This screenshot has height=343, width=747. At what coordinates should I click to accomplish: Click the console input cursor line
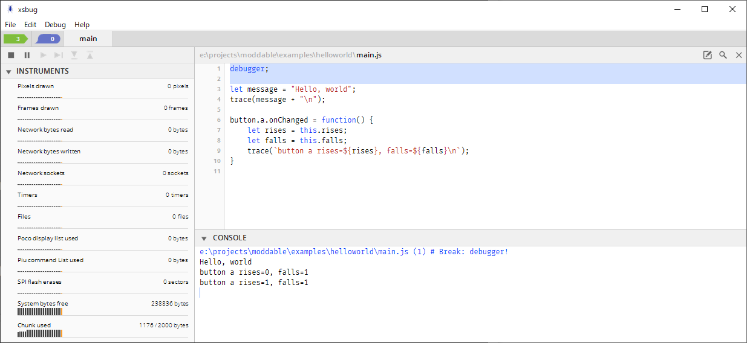click(472, 293)
